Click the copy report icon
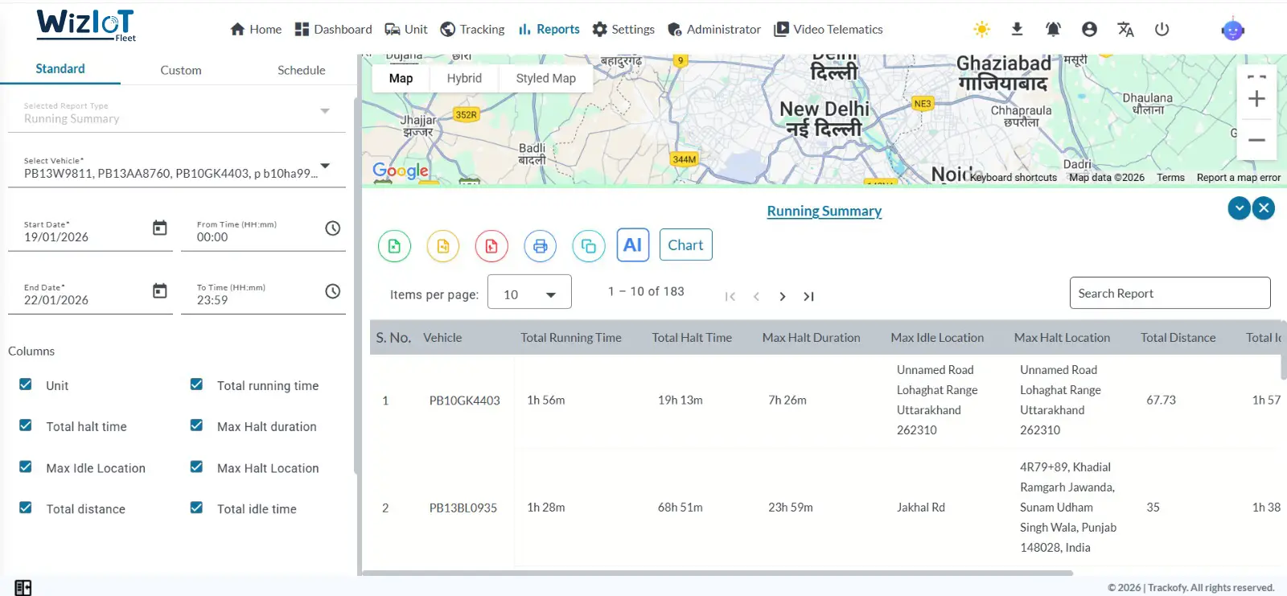The width and height of the screenshot is (1287, 596). pyautogui.click(x=589, y=246)
